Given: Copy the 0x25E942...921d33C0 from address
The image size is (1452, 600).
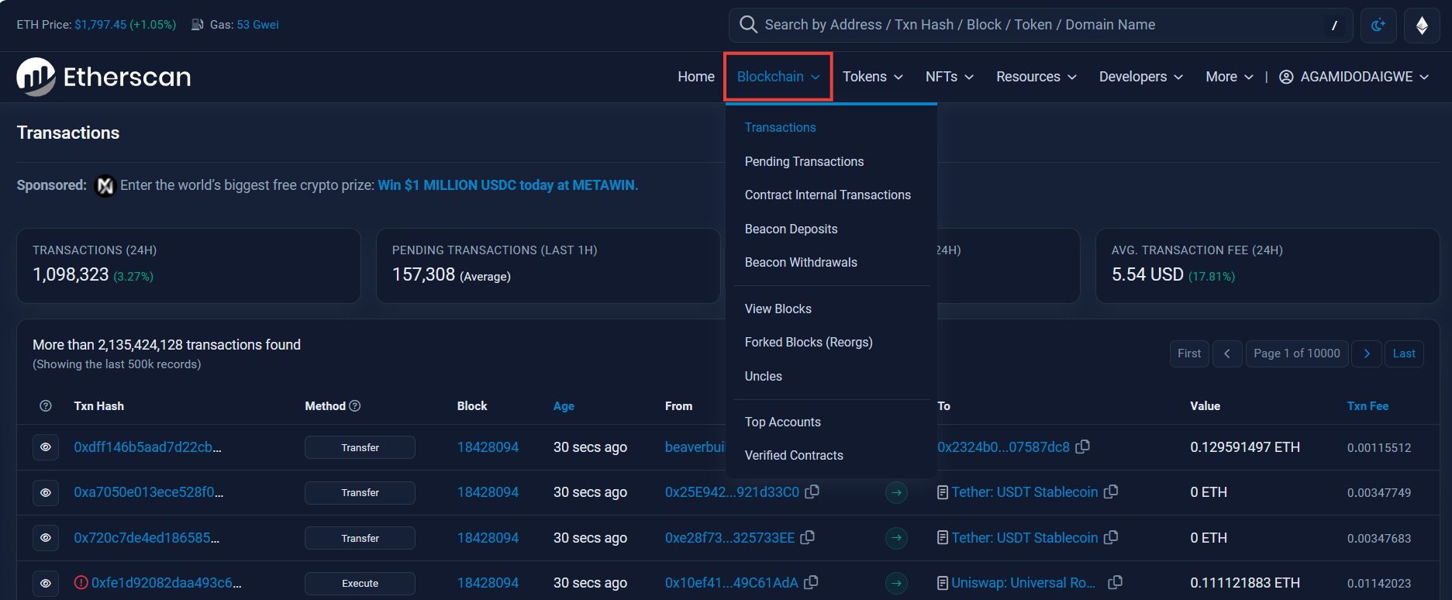Looking at the screenshot, I should point(812,491).
